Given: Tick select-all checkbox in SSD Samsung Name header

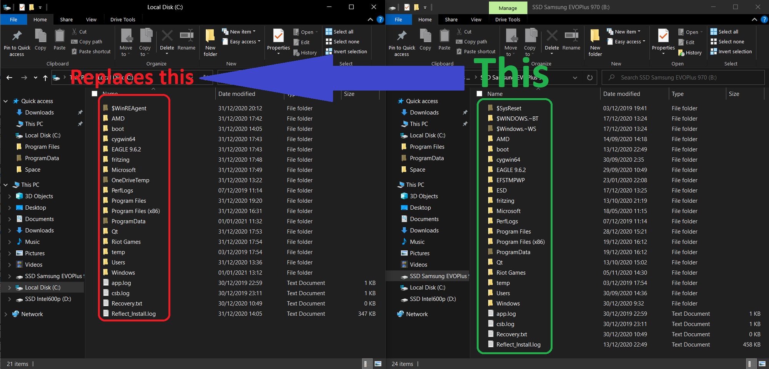Looking at the screenshot, I should click(x=479, y=94).
